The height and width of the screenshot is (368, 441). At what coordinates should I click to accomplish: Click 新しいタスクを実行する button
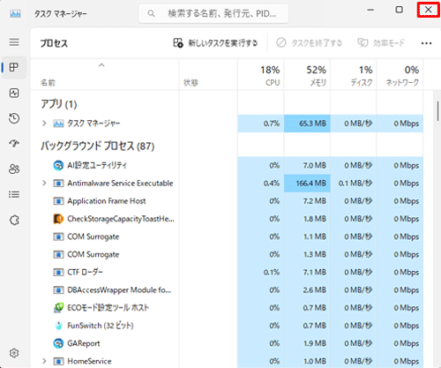pos(215,43)
